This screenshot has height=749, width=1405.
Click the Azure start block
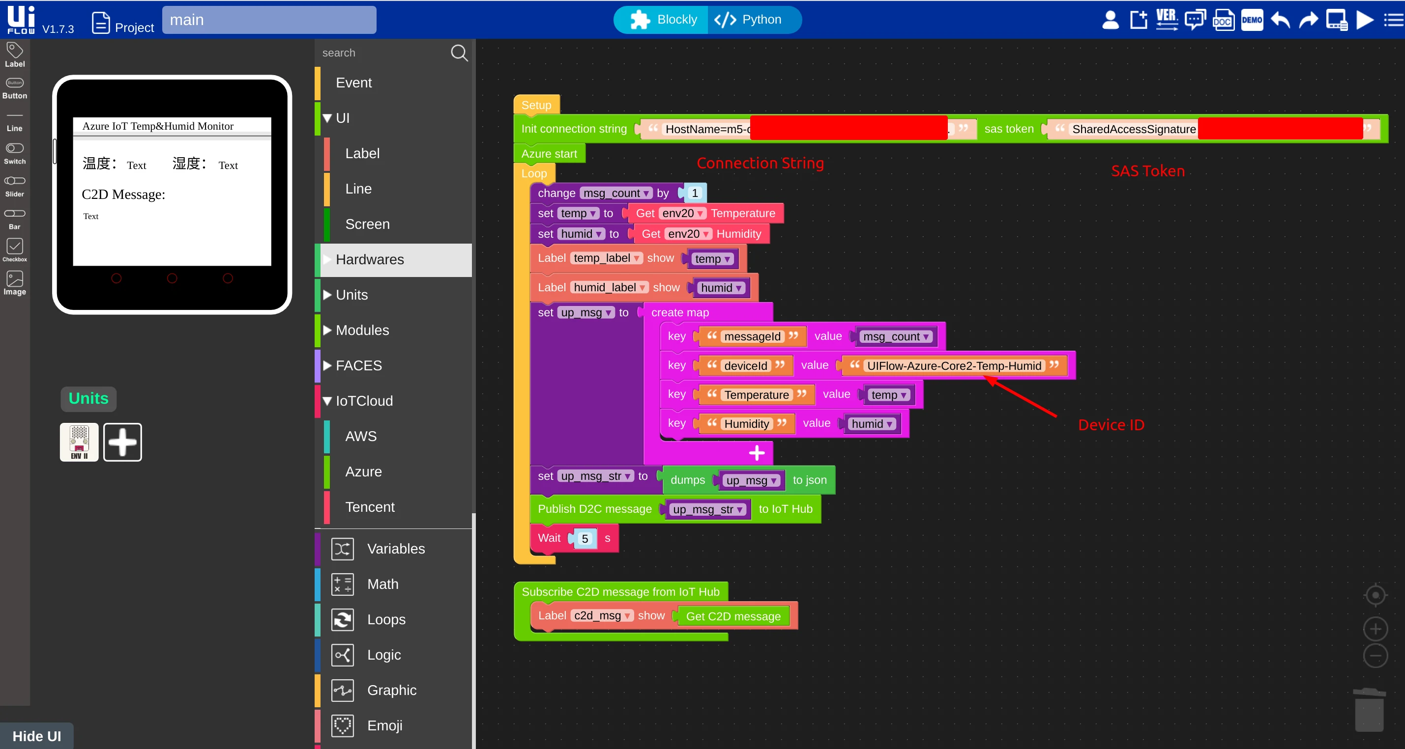coord(549,154)
